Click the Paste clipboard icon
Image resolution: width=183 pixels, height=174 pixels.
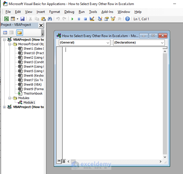pos(43,19)
